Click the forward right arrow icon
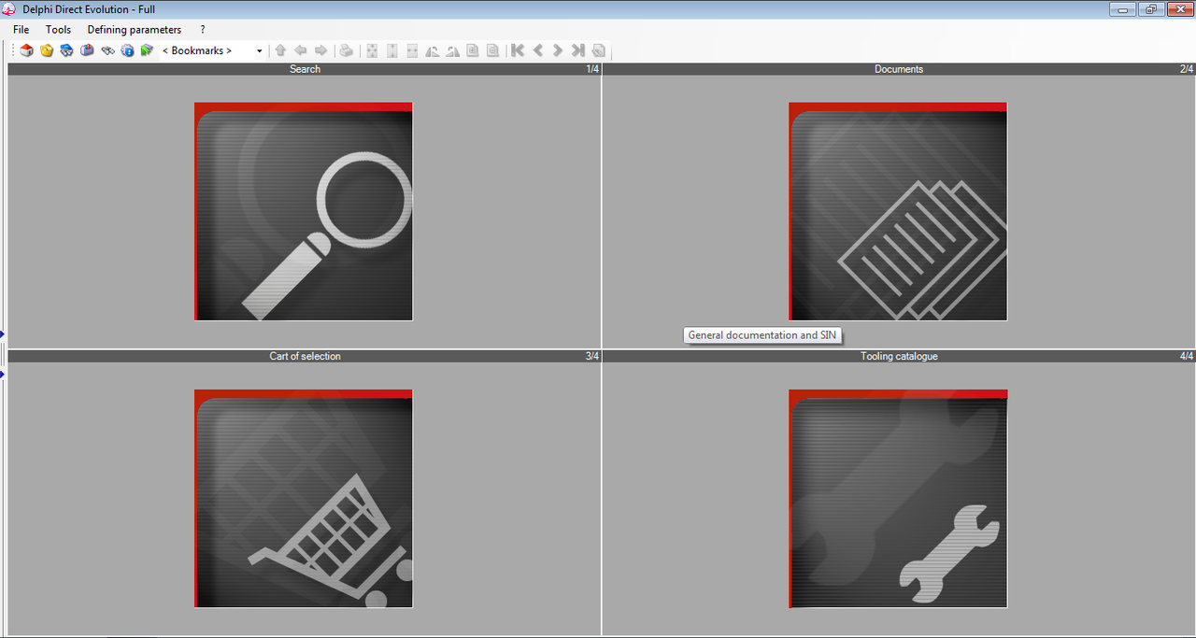The height and width of the screenshot is (638, 1196). click(x=320, y=50)
